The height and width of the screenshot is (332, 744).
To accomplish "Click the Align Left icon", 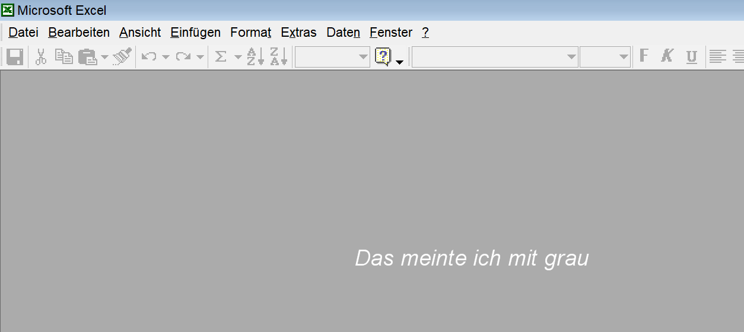I will click(x=718, y=57).
